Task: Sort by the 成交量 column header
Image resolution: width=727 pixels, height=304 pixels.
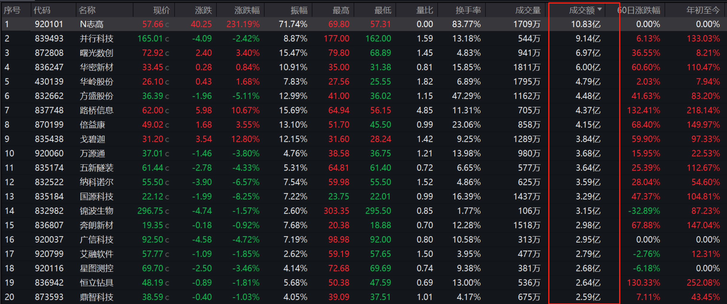Action: 528,10
